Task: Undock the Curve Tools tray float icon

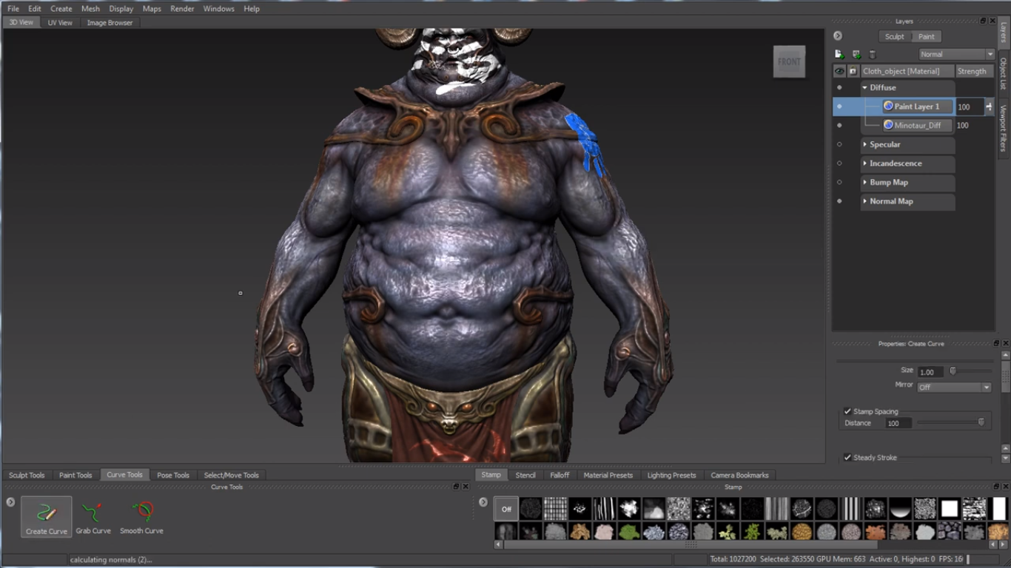Action: pyautogui.click(x=457, y=487)
